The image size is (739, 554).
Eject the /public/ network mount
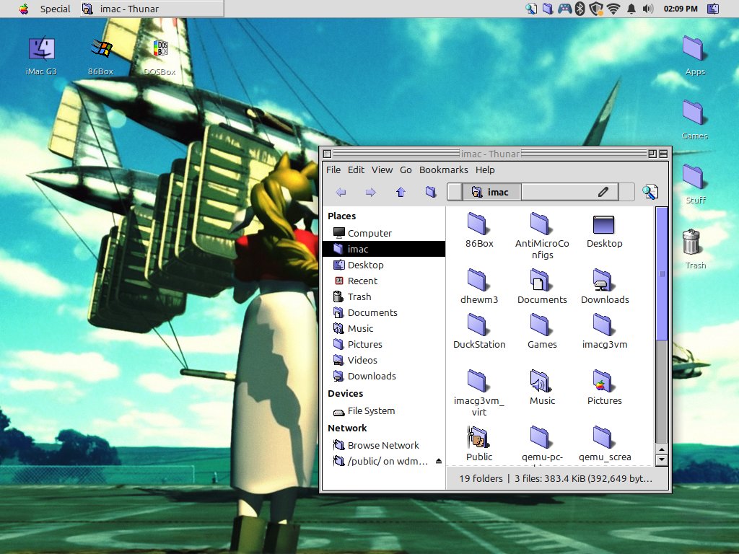pyautogui.click(x=438, y=462)
